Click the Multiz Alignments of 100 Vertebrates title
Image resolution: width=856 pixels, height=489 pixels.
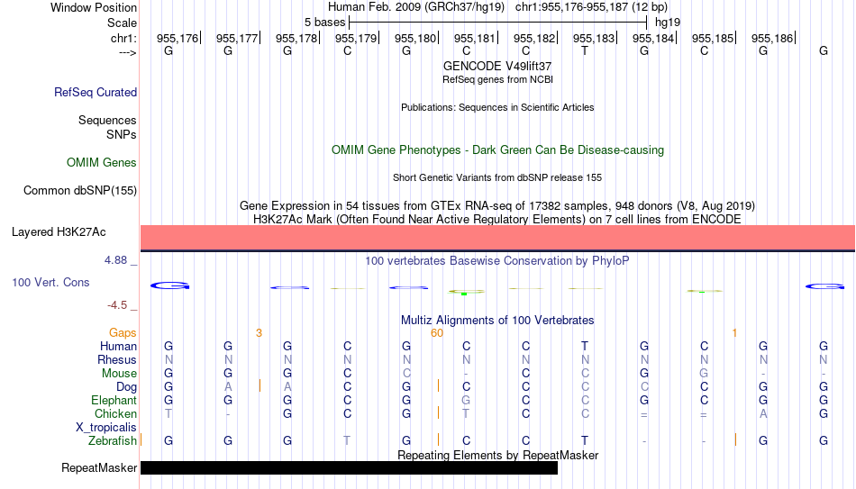click(497, 321)
